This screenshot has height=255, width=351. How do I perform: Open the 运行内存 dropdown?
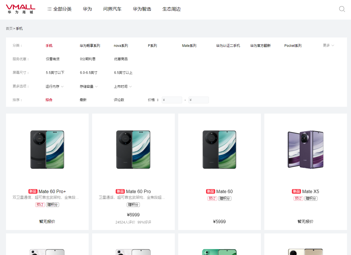pyautogui.click(x=55, y=86)
